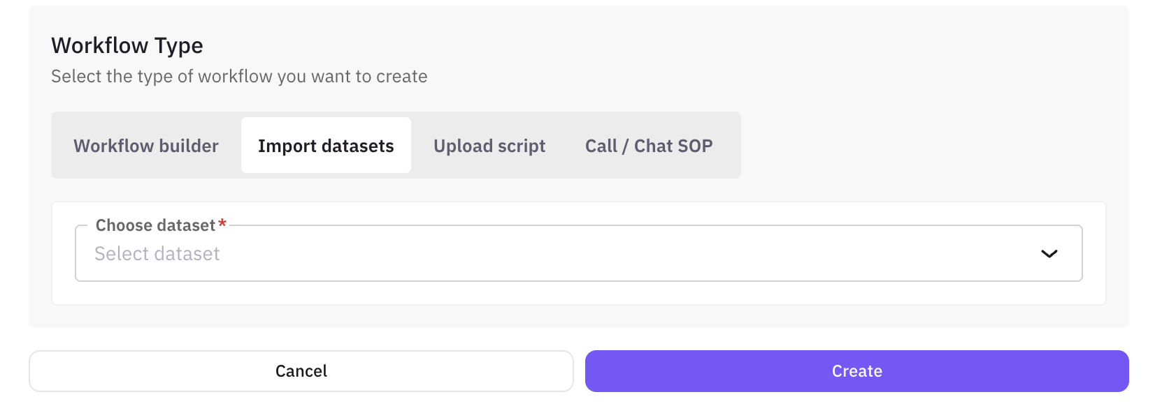Switch to the Workflow builder tab
1162x406 pixels.
pos(146,146)
